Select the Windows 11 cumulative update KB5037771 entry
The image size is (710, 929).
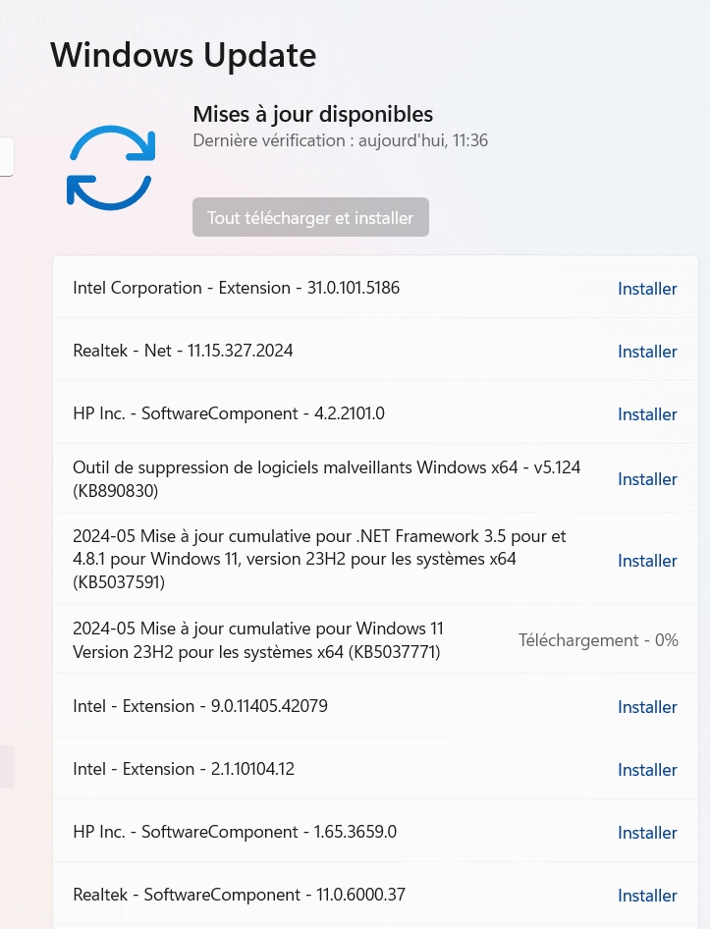coord(257,640)
